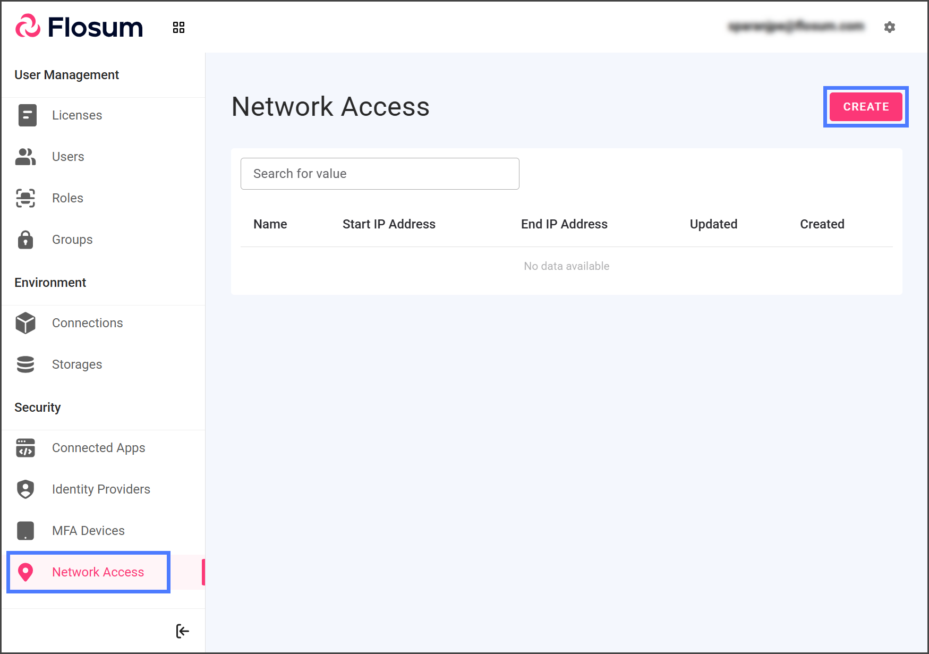The height and width of the screenshot is (654, 929).
Task: Open the Network Access menu item
Action: 98,572
